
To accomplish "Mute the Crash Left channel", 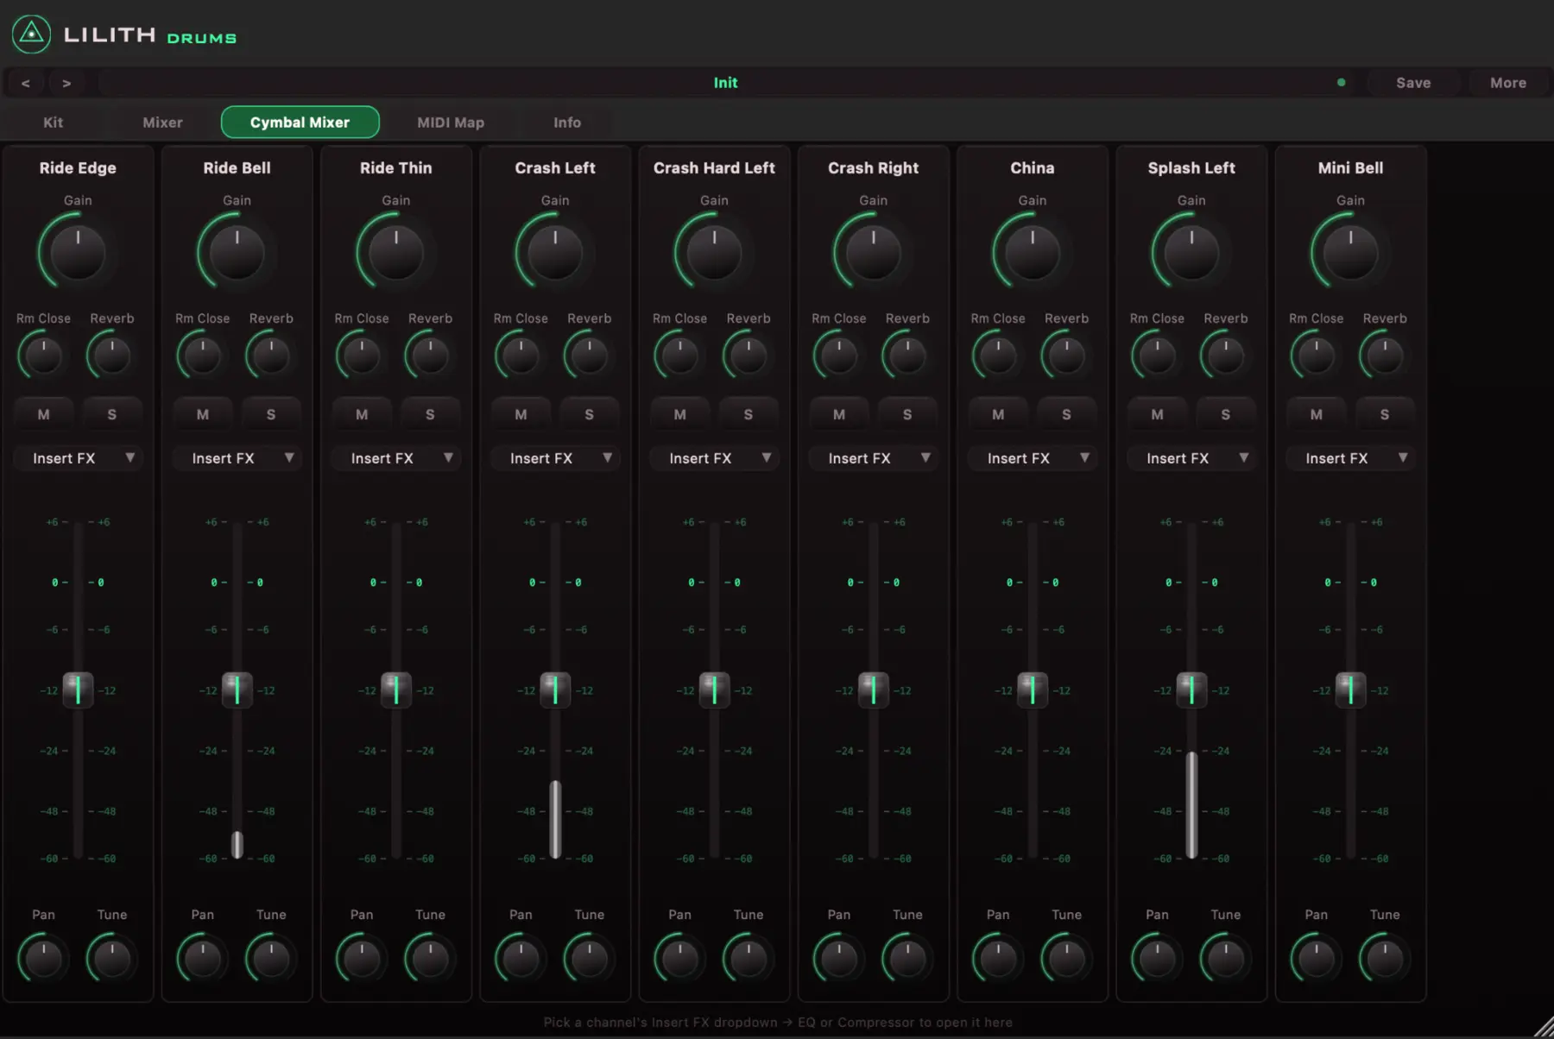I will [x=521, y=414].
